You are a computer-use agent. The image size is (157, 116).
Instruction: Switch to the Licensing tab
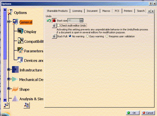pos(77,11)
